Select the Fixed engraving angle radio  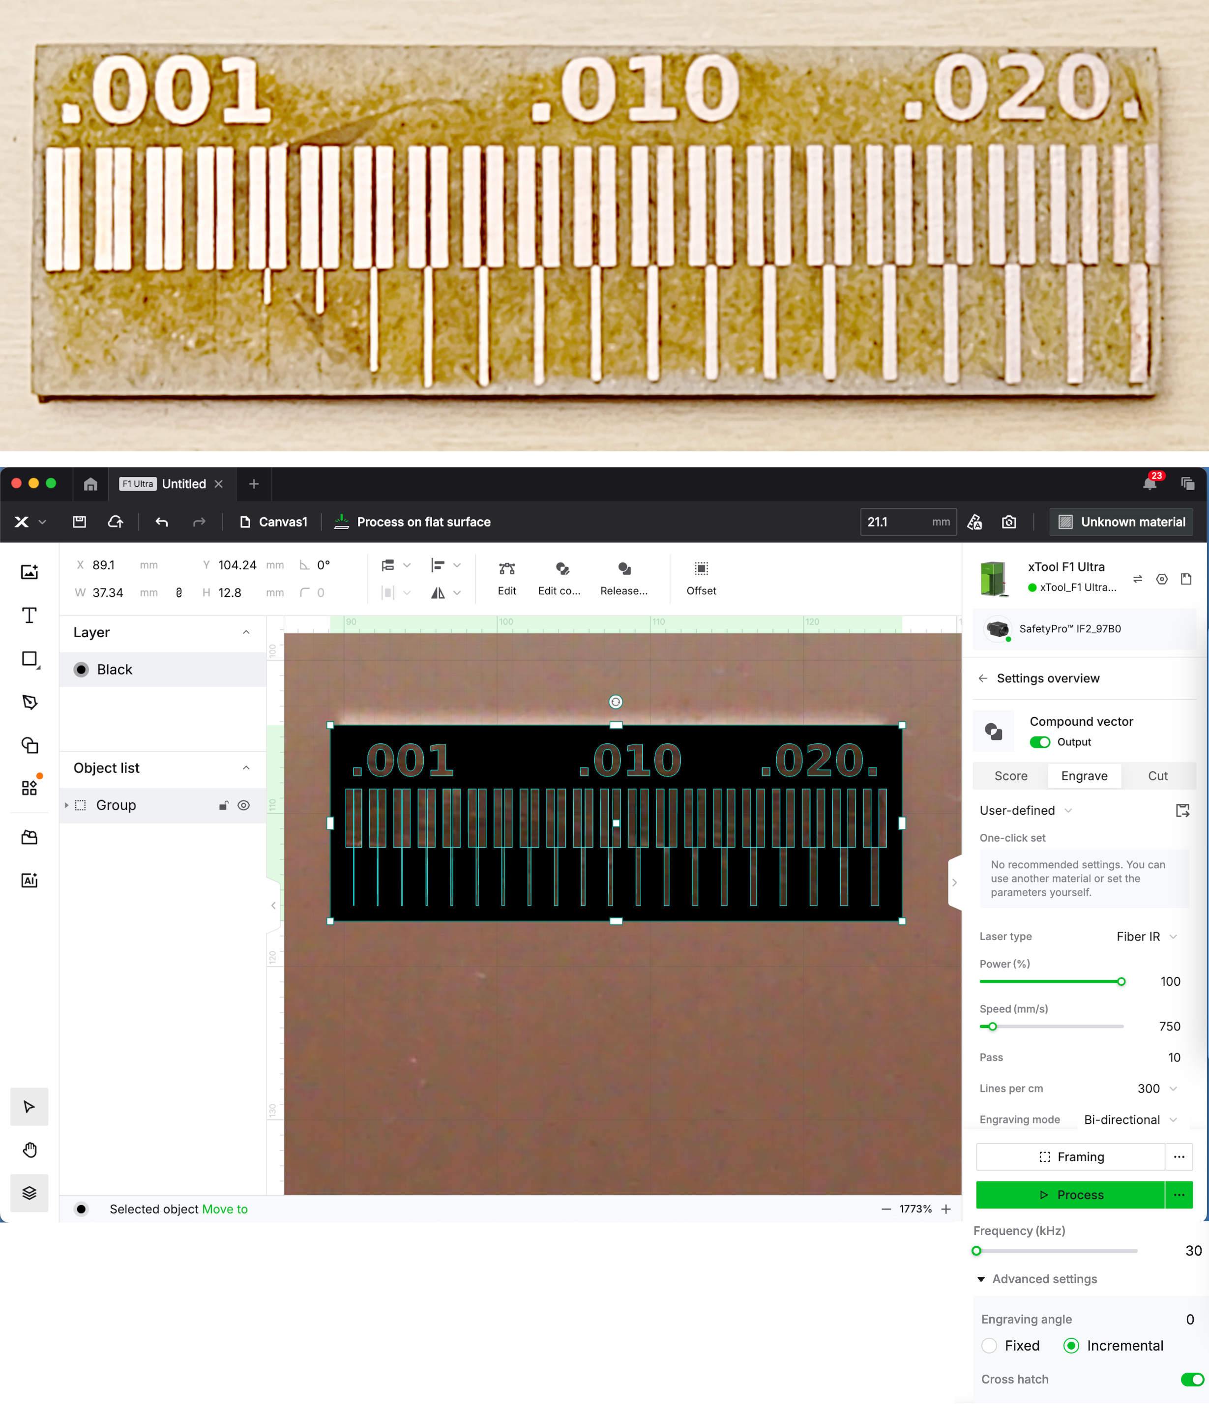[x=989, y=1346]
